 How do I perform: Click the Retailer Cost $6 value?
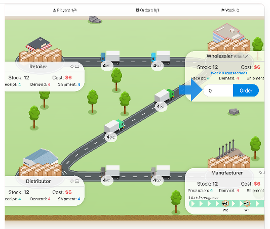[x=62, y=78]
